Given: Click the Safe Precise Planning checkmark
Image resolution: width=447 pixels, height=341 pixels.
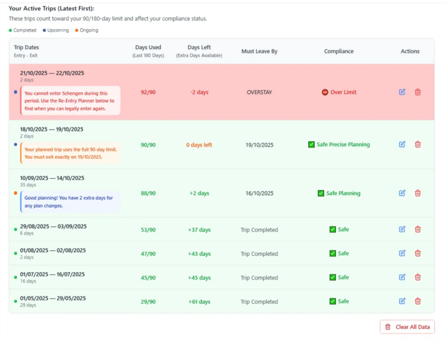Looking at the screenshot, I should [x=311, y=145].
